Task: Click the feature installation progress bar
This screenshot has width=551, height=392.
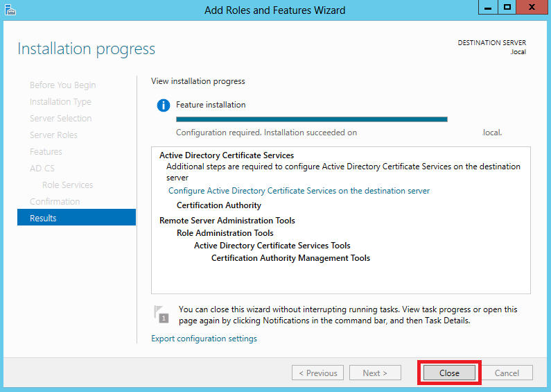Action: point(312,119)
